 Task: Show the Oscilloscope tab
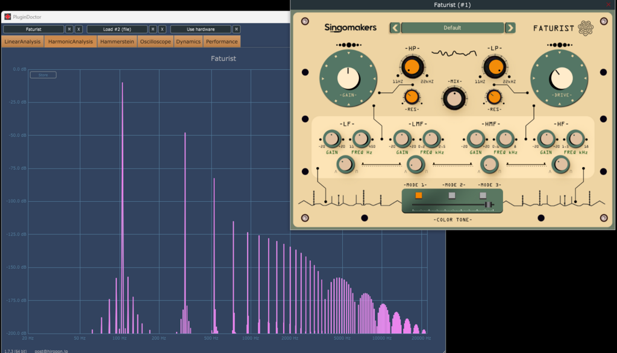[x=155, y=42]
